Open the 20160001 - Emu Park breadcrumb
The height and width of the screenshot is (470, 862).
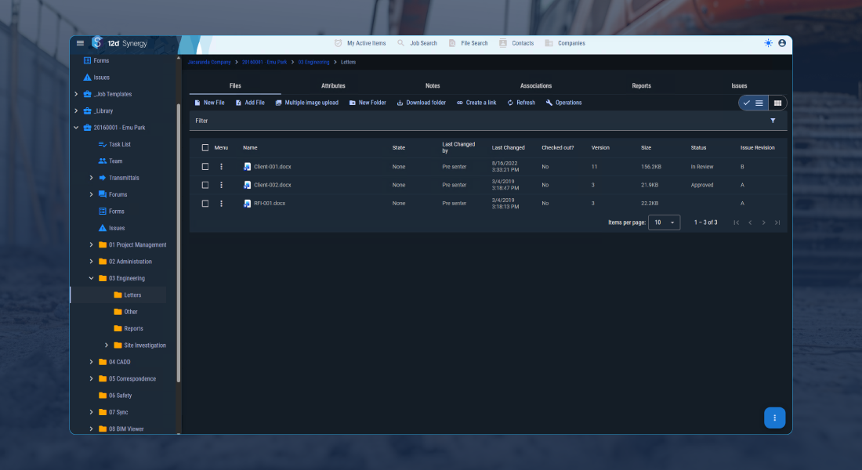[266, 61]
